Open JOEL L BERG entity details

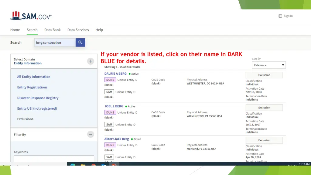click(114, 106)
